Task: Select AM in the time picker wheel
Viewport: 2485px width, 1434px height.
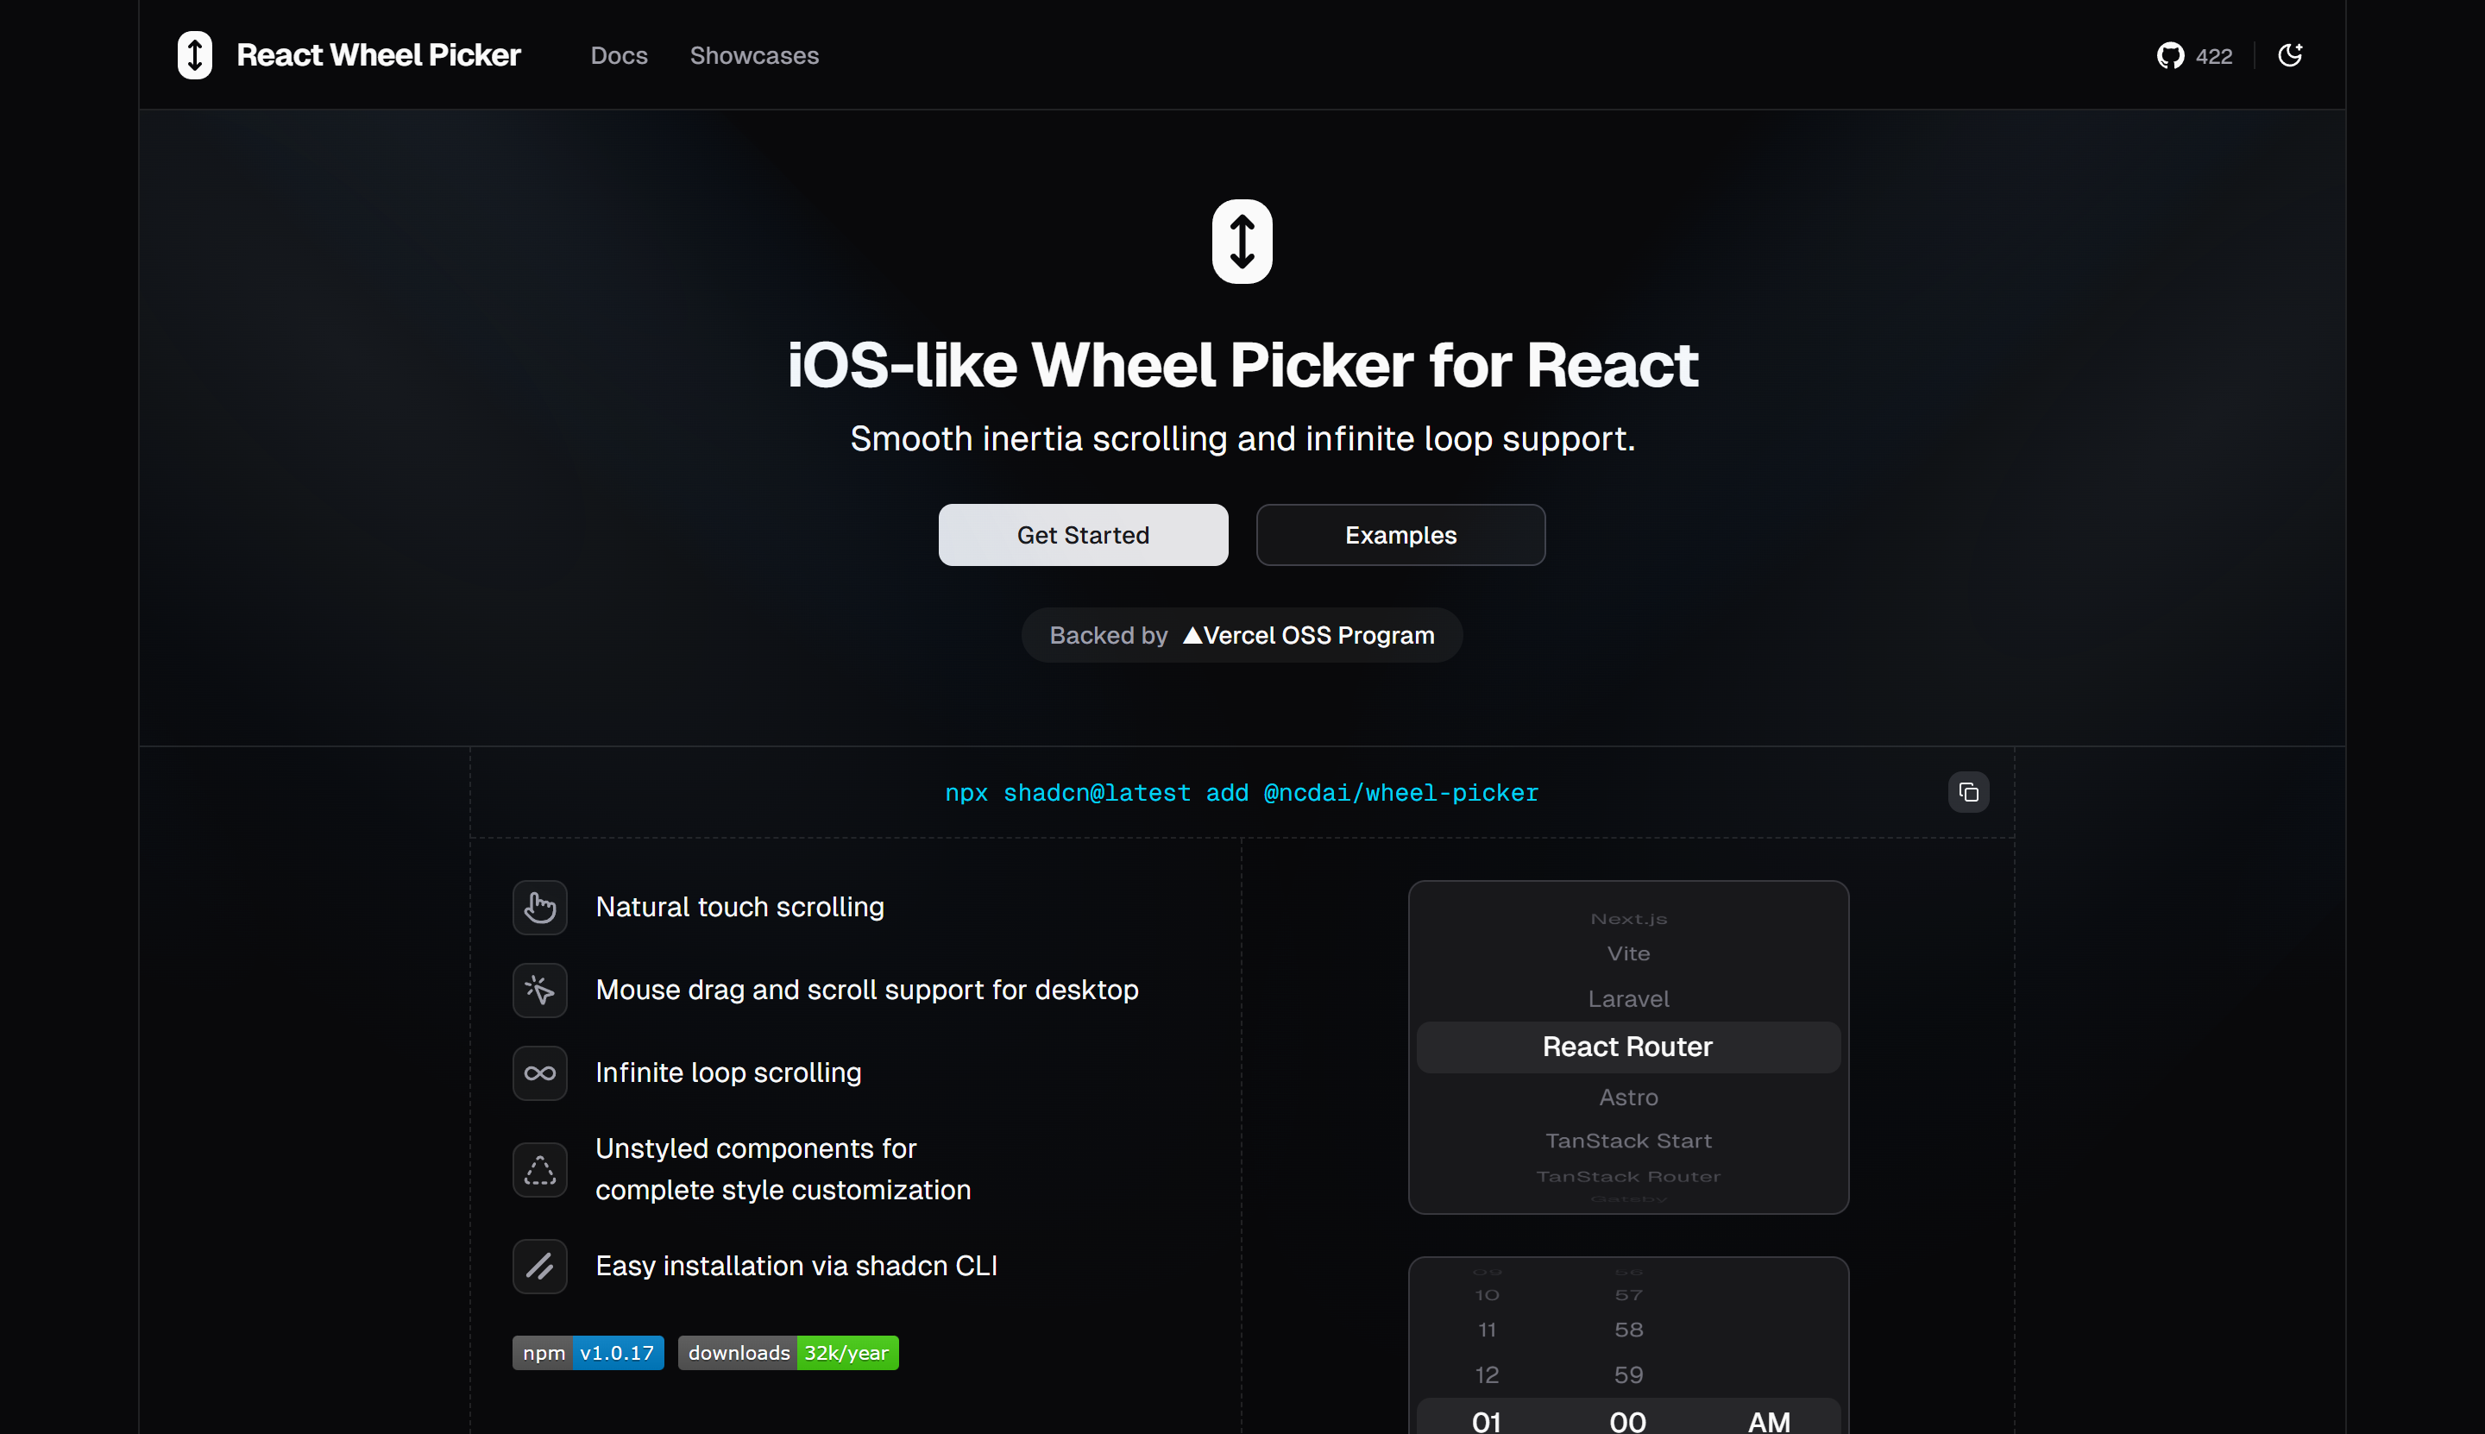Action: point(1768,1418)
